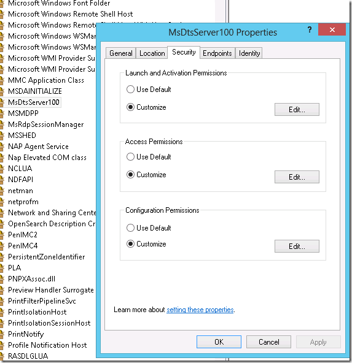Click the NCLUA component icon
The height and width of the screenshot is (363, 352).
2,169
